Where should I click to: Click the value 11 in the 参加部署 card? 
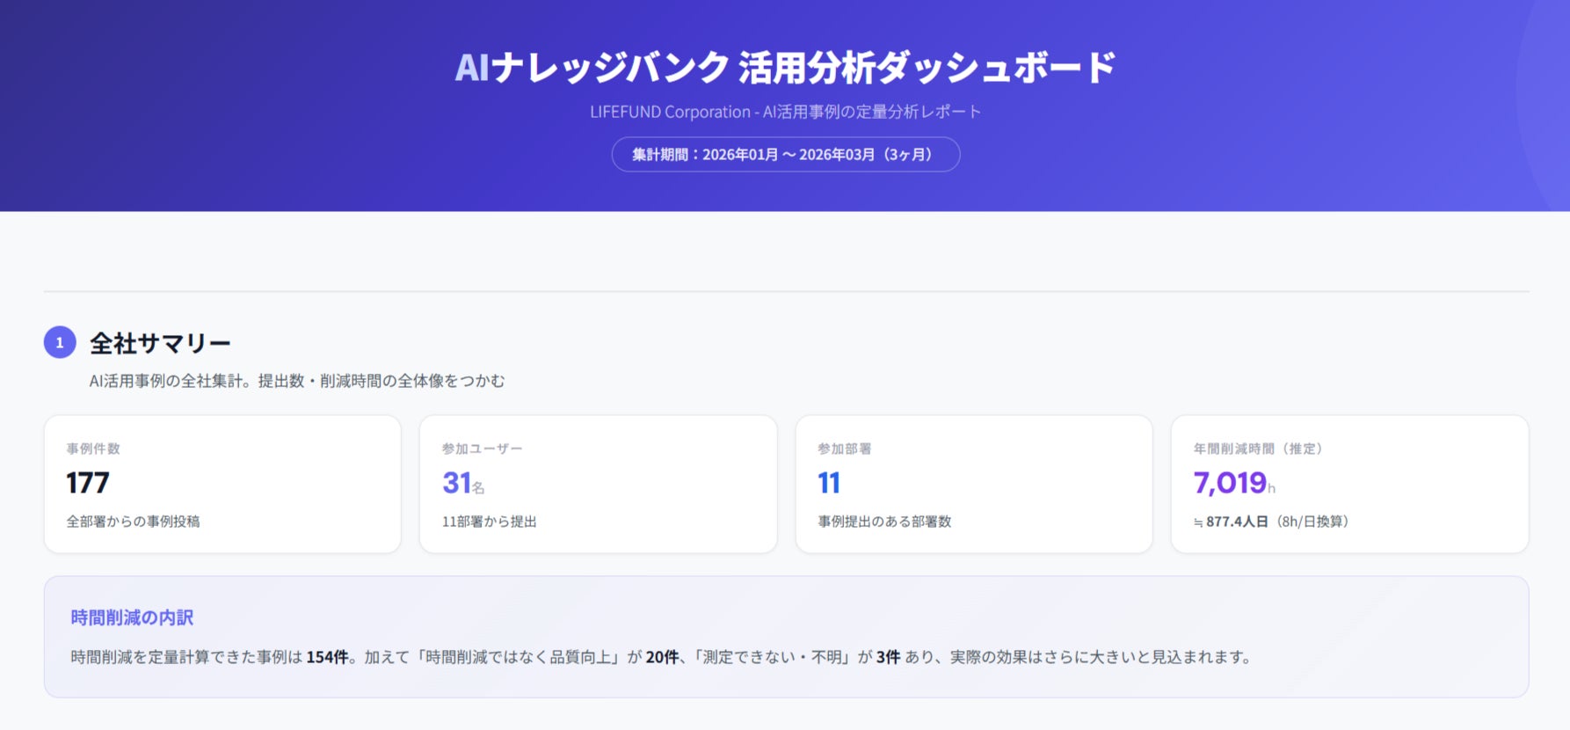(x=829, y=483)
